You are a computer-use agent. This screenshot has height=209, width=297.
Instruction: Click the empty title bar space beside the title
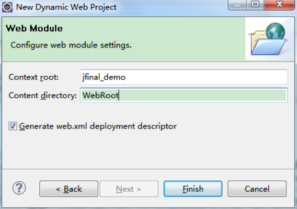[x=170, y=7]
